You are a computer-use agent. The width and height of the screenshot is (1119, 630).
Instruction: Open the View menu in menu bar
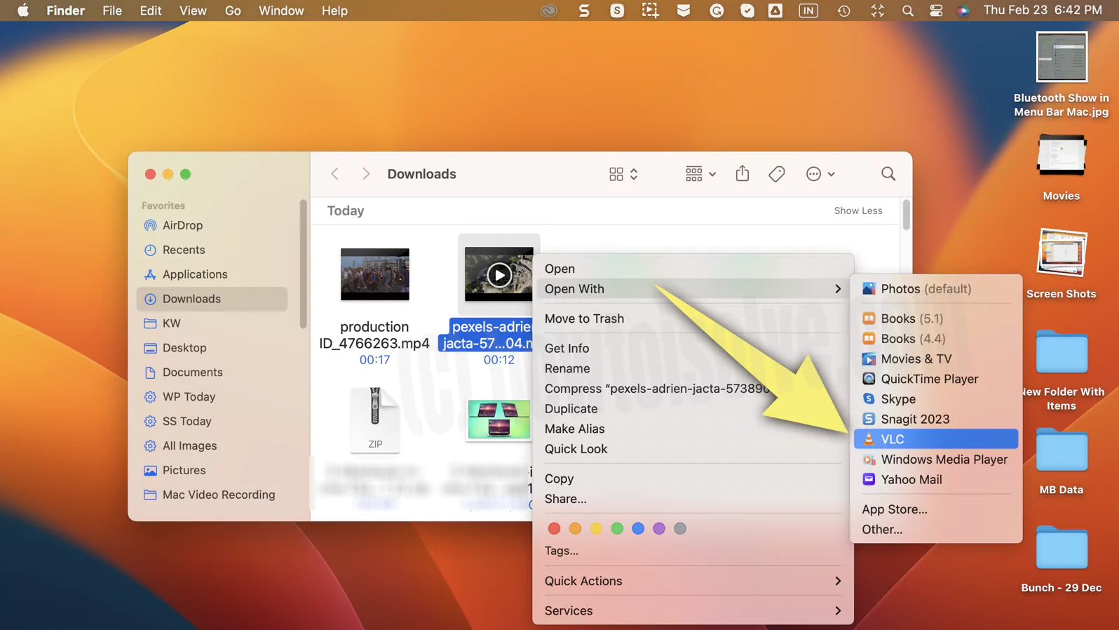click(x=193, y=11)
